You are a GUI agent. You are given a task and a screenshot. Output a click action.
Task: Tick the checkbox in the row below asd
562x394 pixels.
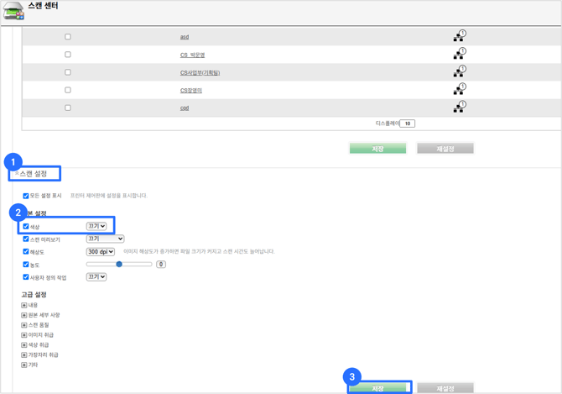(x=68, y=54)
